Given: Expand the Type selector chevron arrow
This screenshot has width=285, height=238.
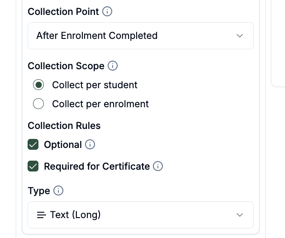Looking at the screenshot, I should (240, 215).
